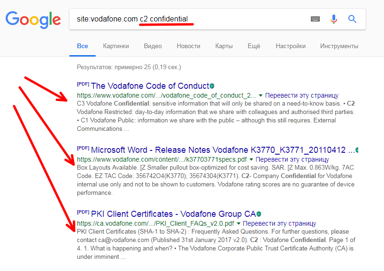The height and width of the screenshot is (271, 384).
Task: Open the Новости tab
Action: (188, 46)
